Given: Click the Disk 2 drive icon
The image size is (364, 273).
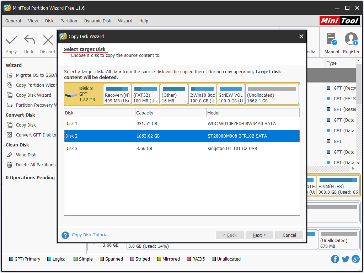Looking at the screenshot, I should tap(71, 95).
